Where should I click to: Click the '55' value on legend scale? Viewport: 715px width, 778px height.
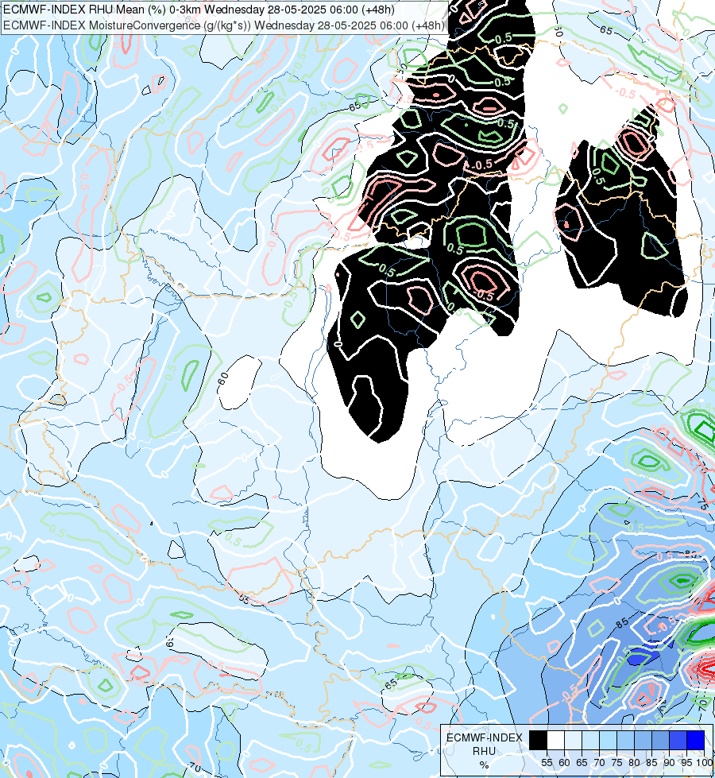(547, 763)
